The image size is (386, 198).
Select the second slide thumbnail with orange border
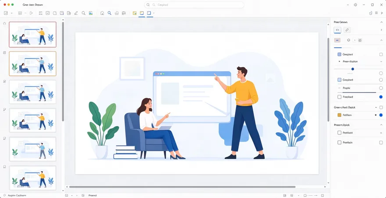[32, 64]
